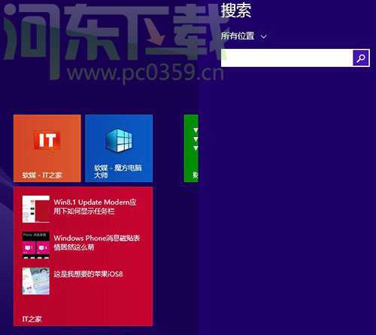
Task: Click the magnifier search button
Action: (x=361, y=58)
